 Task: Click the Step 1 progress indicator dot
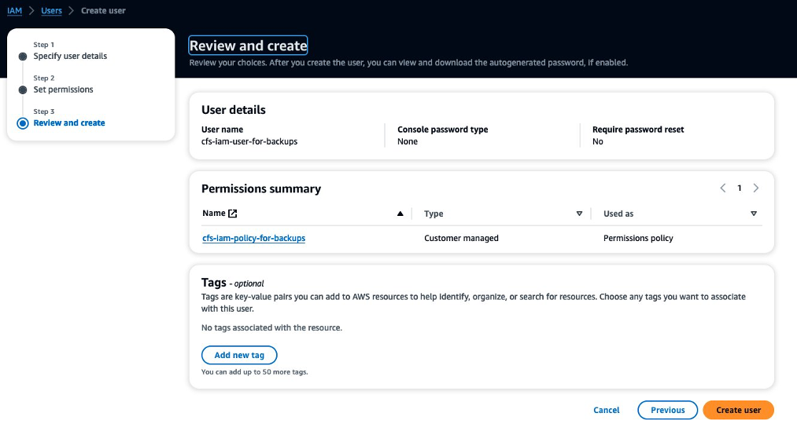[22, 57]
